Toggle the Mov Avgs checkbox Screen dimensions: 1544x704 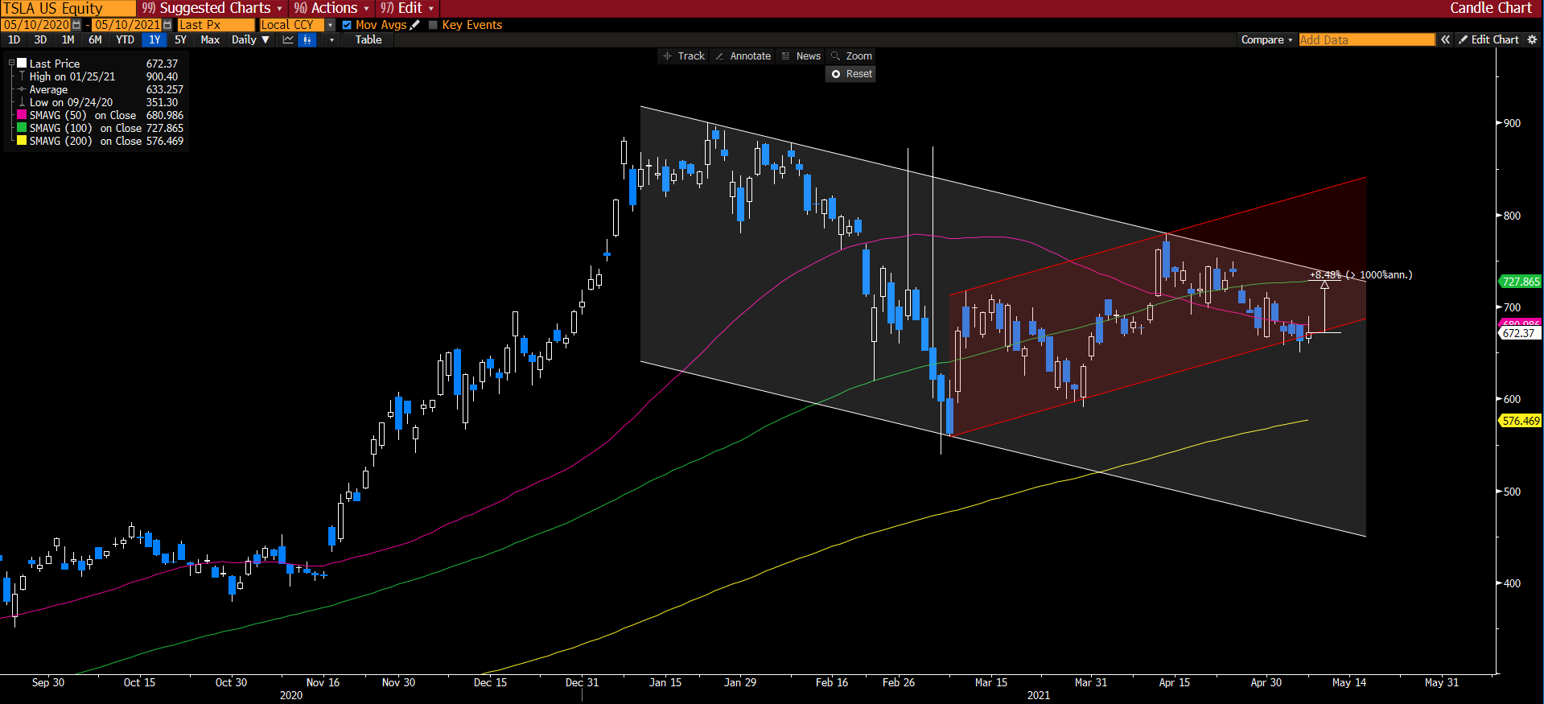347,25
